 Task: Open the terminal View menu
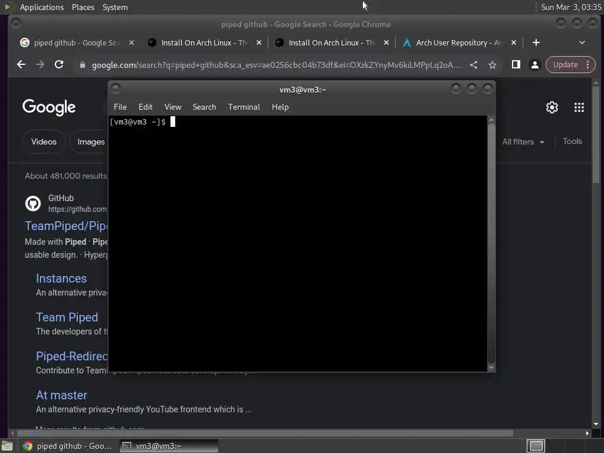coord(173,107)
